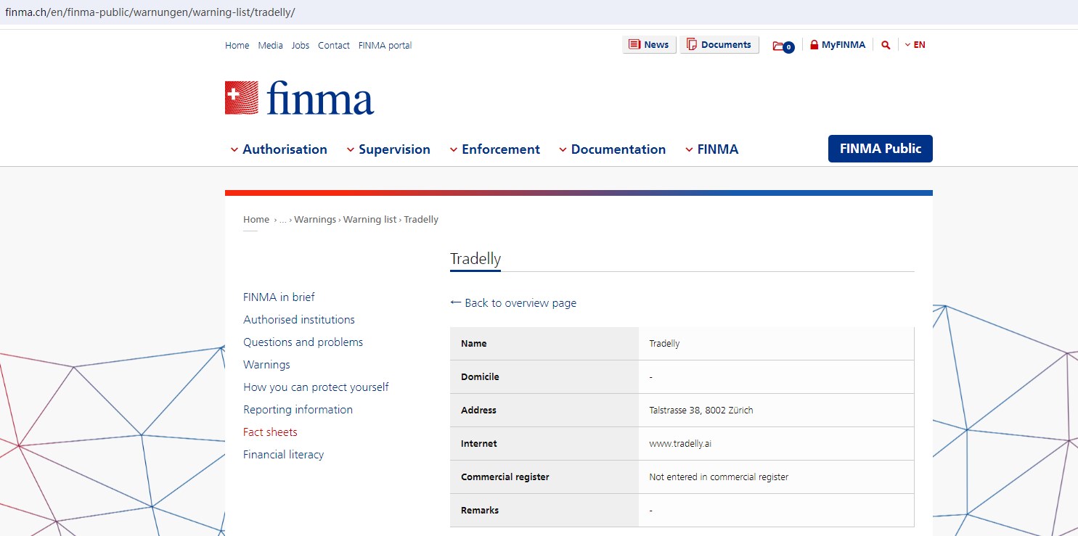Screen dimensions: 1078x536
Task: Click the Address row label
Action: tap(478, 411)
